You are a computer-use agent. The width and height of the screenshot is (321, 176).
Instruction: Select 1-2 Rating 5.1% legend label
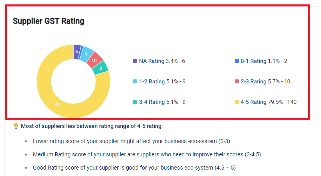pyautogui.click(x=162, y=81)
